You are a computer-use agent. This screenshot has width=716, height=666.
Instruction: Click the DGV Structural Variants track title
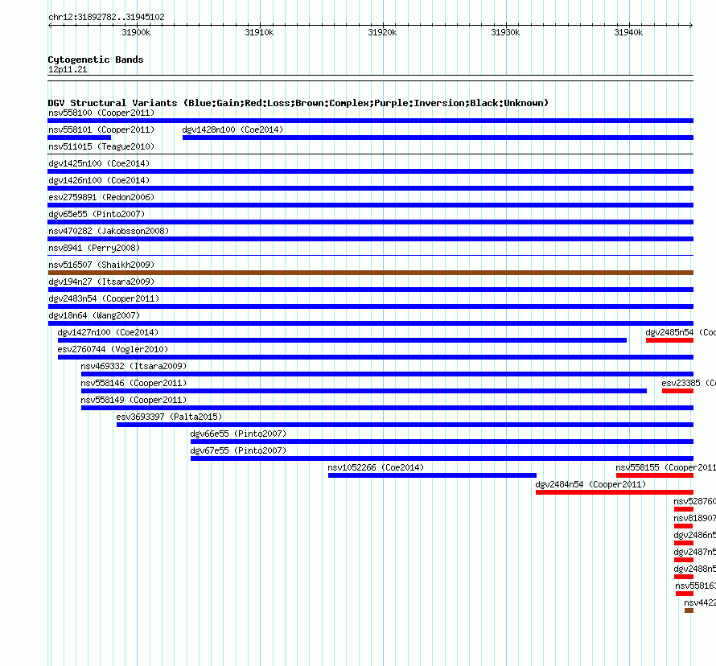[x=298, y=103]
